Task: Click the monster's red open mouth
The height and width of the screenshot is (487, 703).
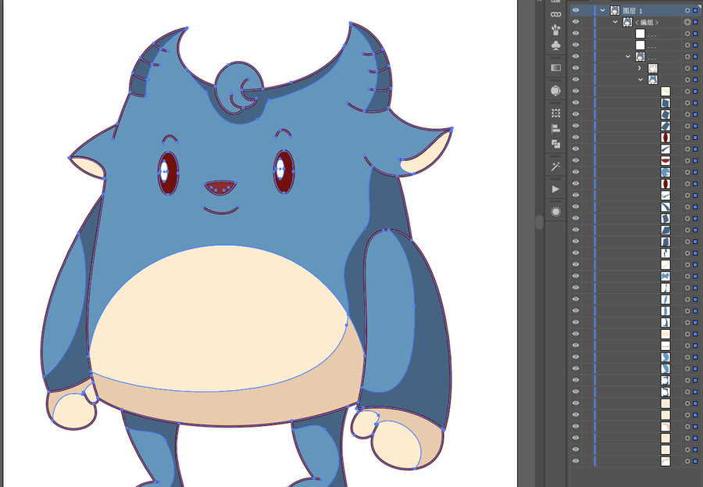Action: [x=220, y=187]
